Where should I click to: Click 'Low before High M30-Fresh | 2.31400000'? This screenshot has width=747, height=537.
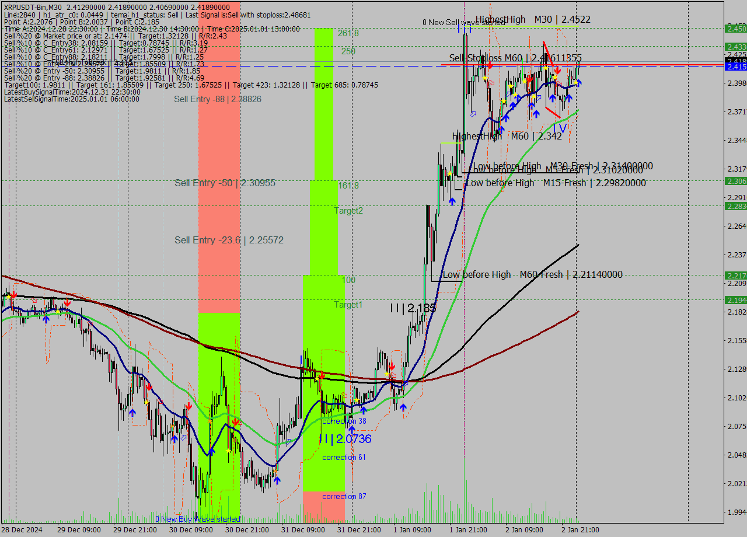click(563, 166)
